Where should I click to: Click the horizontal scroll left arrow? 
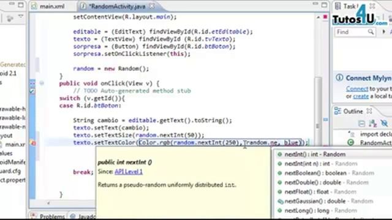tap(48, 204)
